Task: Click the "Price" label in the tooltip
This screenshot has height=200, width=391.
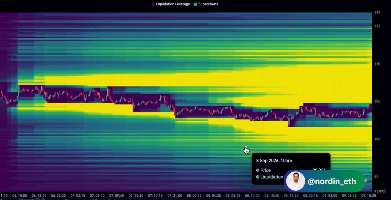Action: (266, 170)
